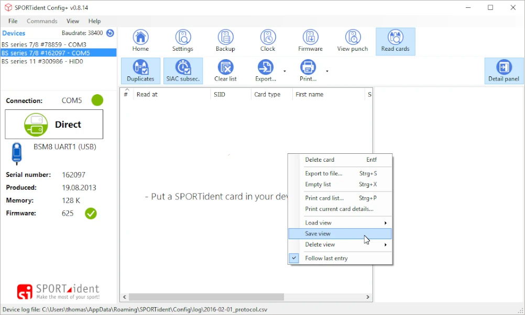Click the Clear list icon
This screenshot has height=315, width=525.
coord(226,67)
